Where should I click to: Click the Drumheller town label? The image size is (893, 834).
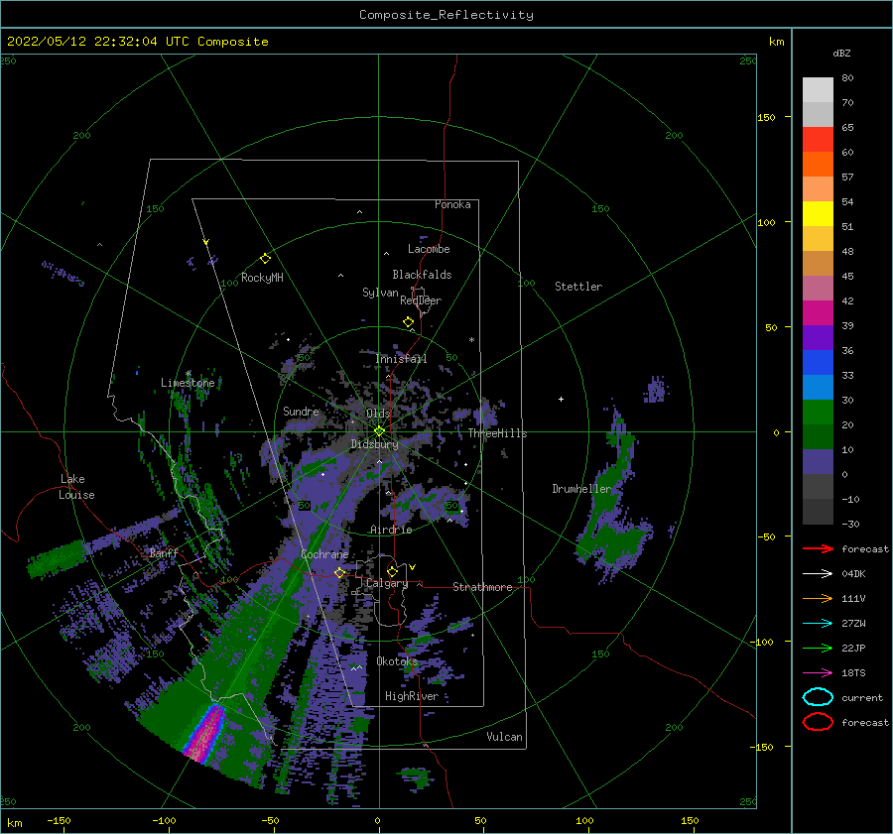point(581,489)
